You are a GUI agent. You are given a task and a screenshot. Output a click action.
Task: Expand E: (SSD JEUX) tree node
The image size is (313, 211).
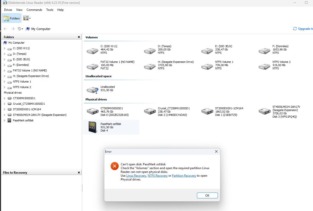click(5, 59)
